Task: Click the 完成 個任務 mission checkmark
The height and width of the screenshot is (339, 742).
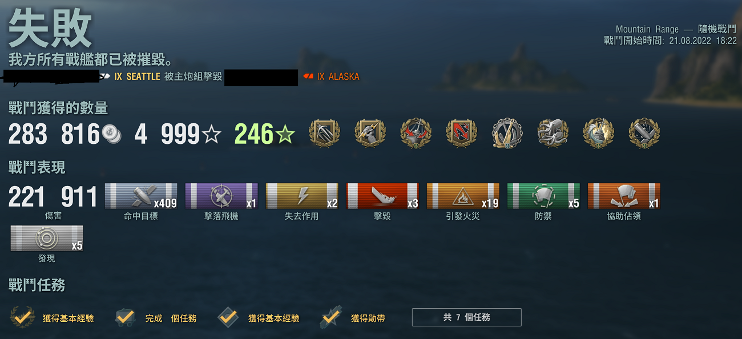Action: click(125, 317)
